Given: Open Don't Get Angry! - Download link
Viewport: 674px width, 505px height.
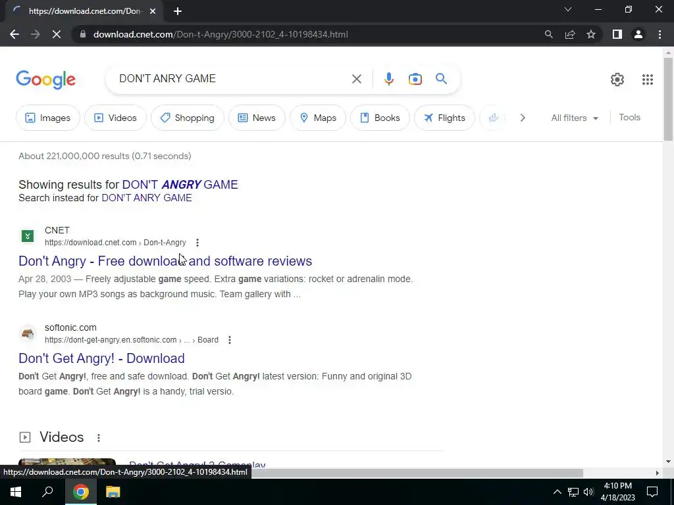Looking at the screenshot, I should tap(101, 358).
